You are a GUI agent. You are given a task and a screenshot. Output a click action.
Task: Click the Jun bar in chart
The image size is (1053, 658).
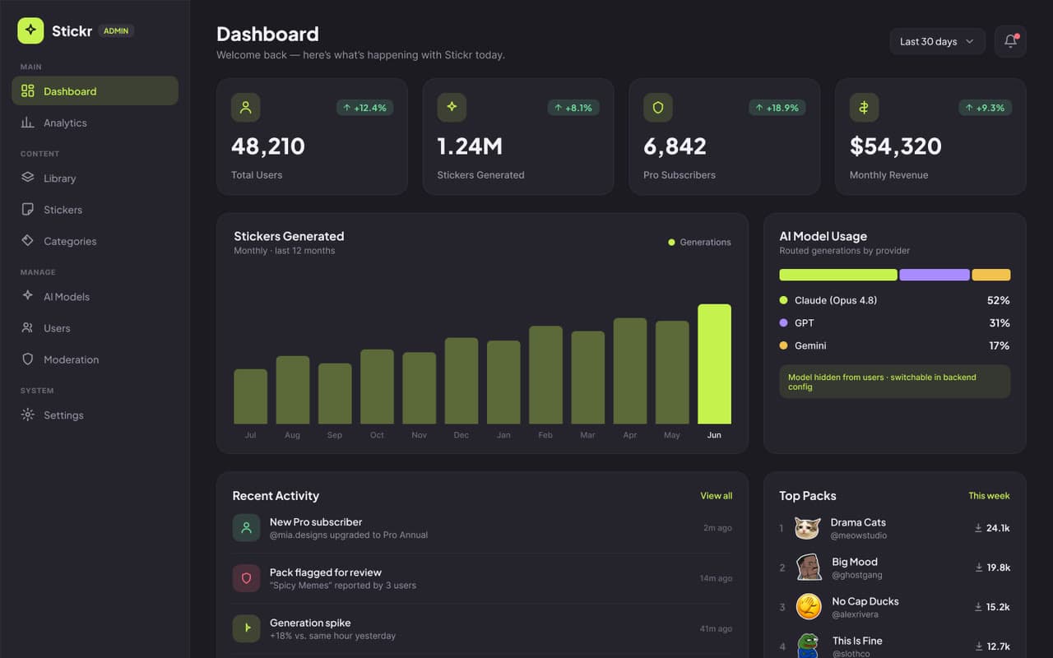click(x=714, y=364)
